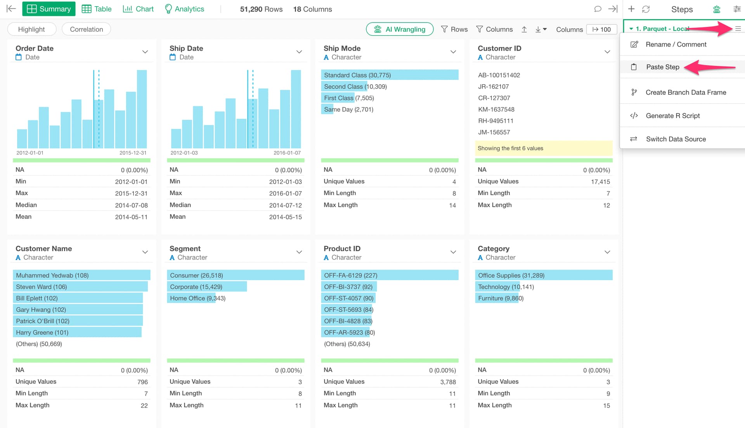The image size is (745, 428).
Task: Select Paste Step from the menu
Action: coord(662,67)
